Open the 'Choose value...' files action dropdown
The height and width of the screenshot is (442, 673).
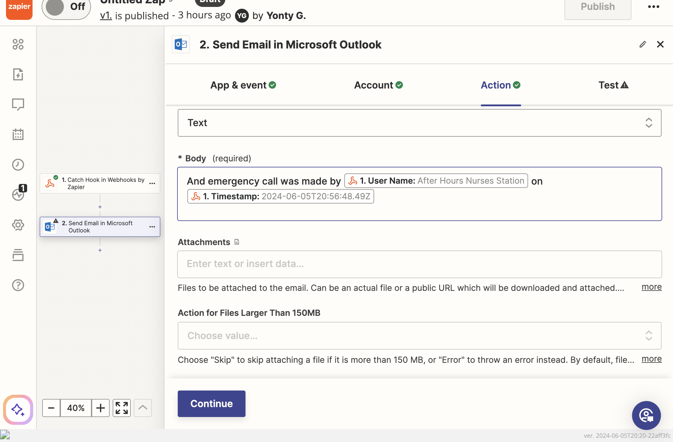419,336
